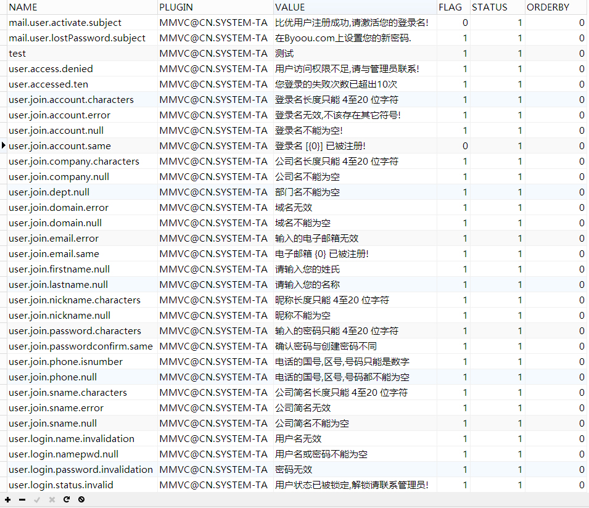Click the stop icon in bottom toolbar
The height and width of the screenshot is (508, 589).
click(x=81, y=499)
